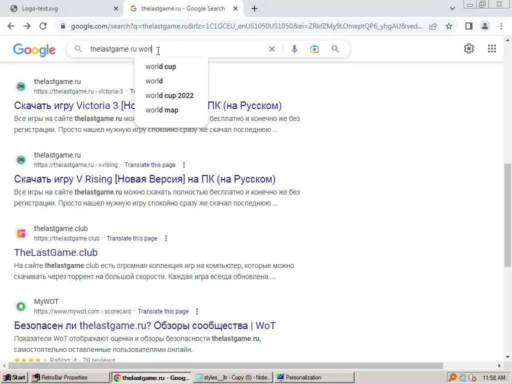Choose 'world map' suggestion

[x=162, y=110]
